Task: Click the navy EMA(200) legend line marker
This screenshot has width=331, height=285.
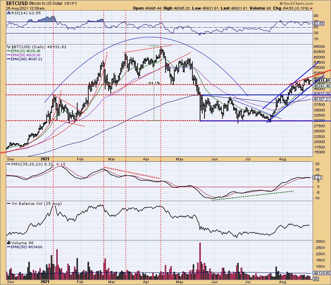Action: point(9,59)
